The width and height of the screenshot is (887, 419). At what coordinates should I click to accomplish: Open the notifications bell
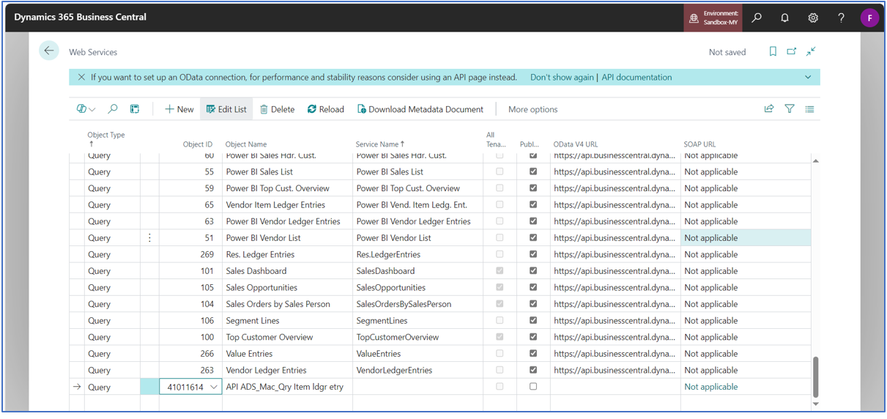point(784,18)
